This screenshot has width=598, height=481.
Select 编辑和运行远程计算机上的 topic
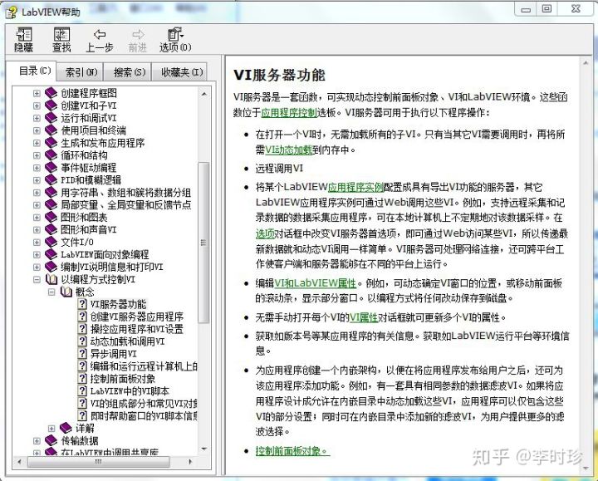144,366
